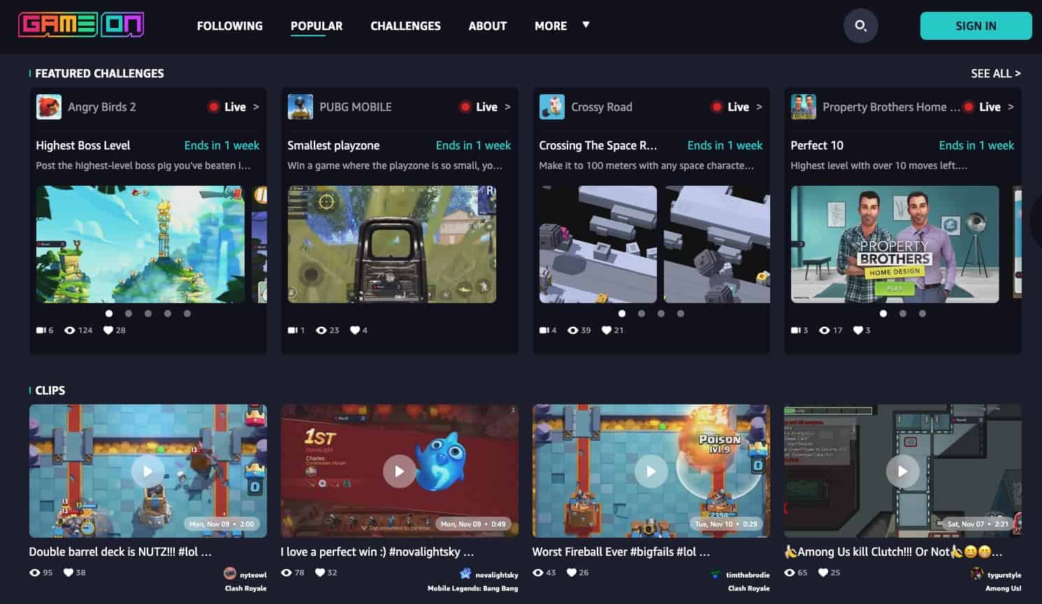The width and height of the screenshot is (1042, 604).
Task: Click the views eye icon on Smallest playzone
Action: [x=321, y=330]
